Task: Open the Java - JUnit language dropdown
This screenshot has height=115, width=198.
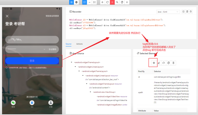Action: (168, 12)
